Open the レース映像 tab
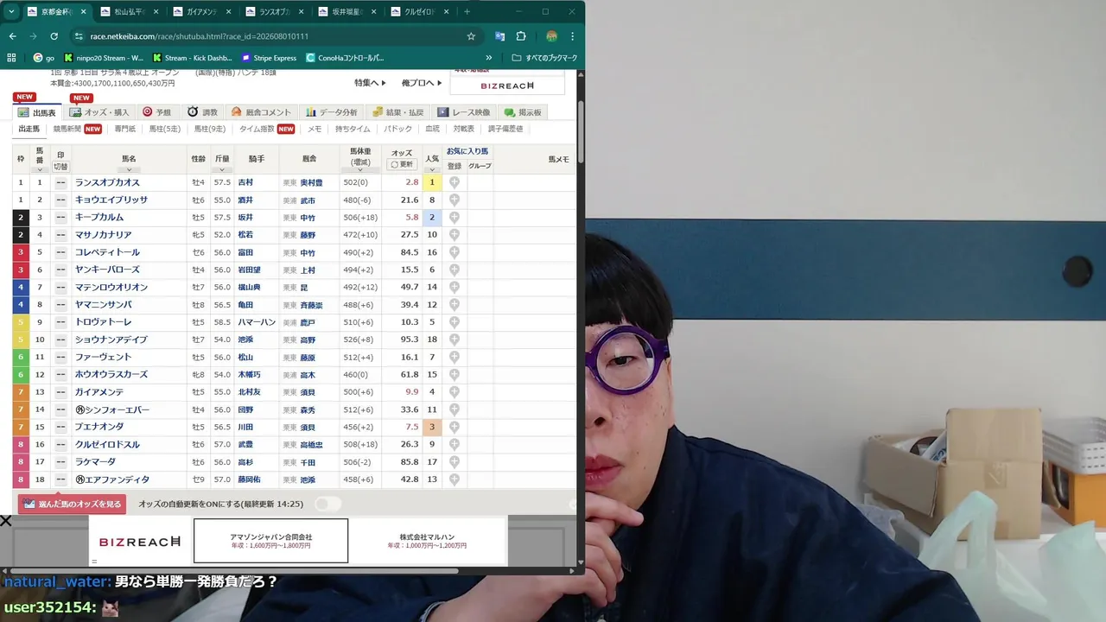Viewport: 1106px width, 622px height. tap(464, 112)
